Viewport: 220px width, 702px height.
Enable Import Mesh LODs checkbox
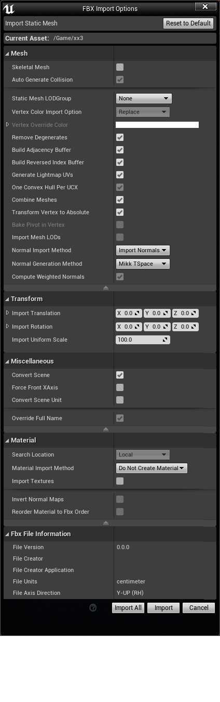120,237
